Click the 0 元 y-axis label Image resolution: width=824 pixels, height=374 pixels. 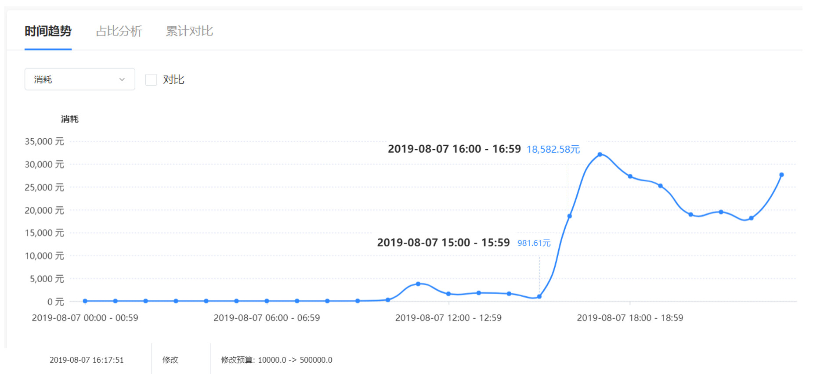pos(56,302)
